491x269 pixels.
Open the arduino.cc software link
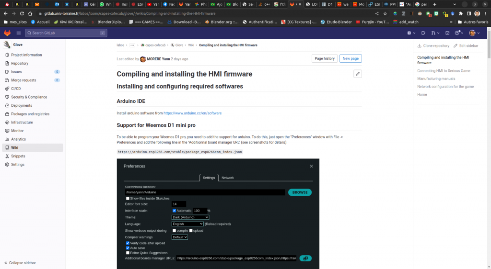(192, 113)
